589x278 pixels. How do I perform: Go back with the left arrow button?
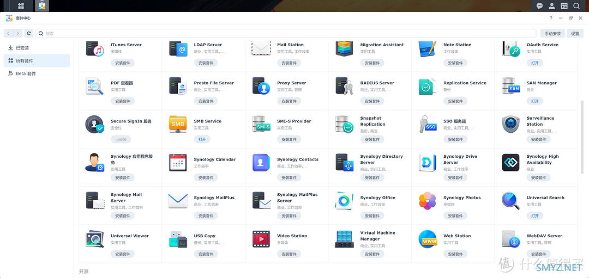coord(9,33)
